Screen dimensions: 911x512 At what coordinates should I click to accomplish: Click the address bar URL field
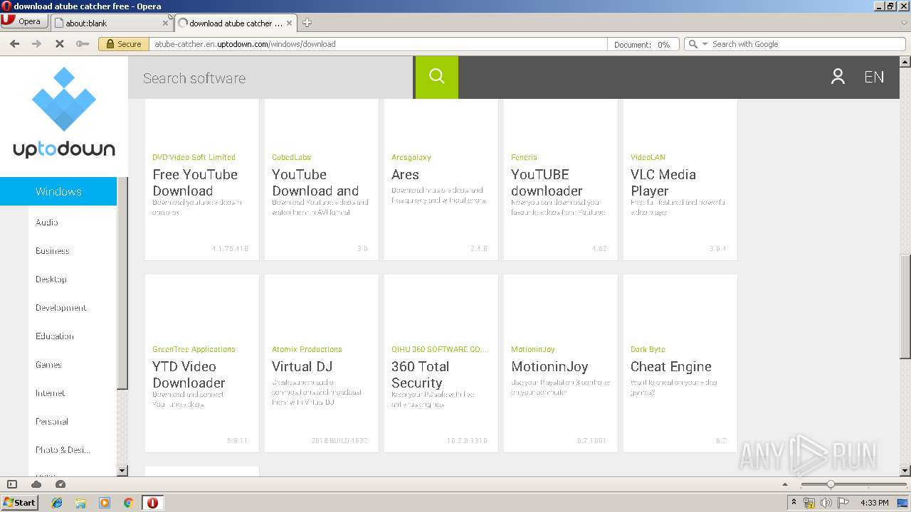377,44
